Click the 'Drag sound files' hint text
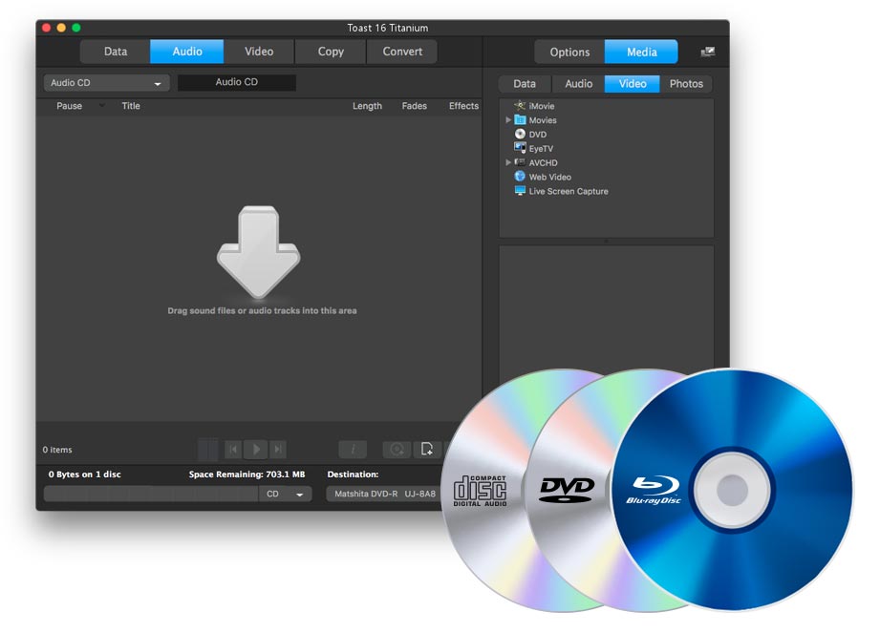 coord(262,310)
